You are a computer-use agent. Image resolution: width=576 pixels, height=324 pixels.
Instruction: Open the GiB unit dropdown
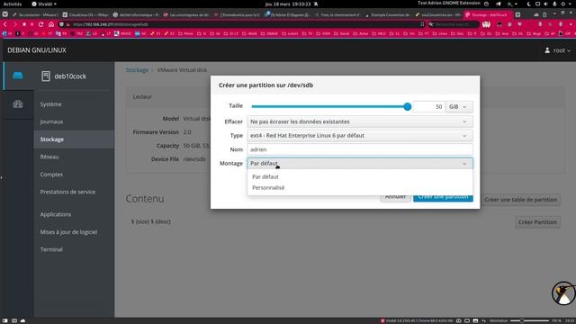point(459,106)
